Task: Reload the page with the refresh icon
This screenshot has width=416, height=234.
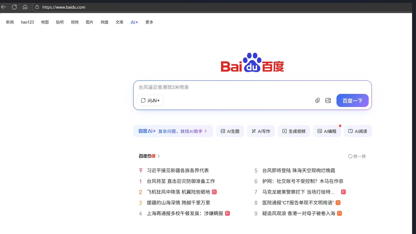Action: (14, 7)
